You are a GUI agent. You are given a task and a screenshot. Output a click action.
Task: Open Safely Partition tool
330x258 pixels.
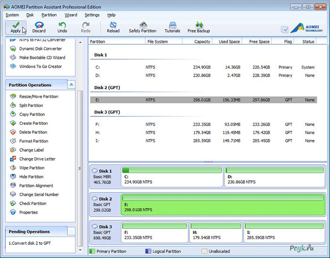click(x=142, y=27)
